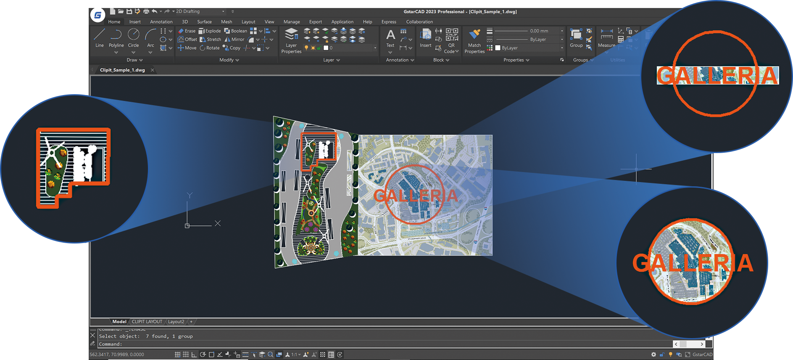Toggle layer lock icon in layer dropdown
This screenshot has height=360, width=793.
pos(319,48)
